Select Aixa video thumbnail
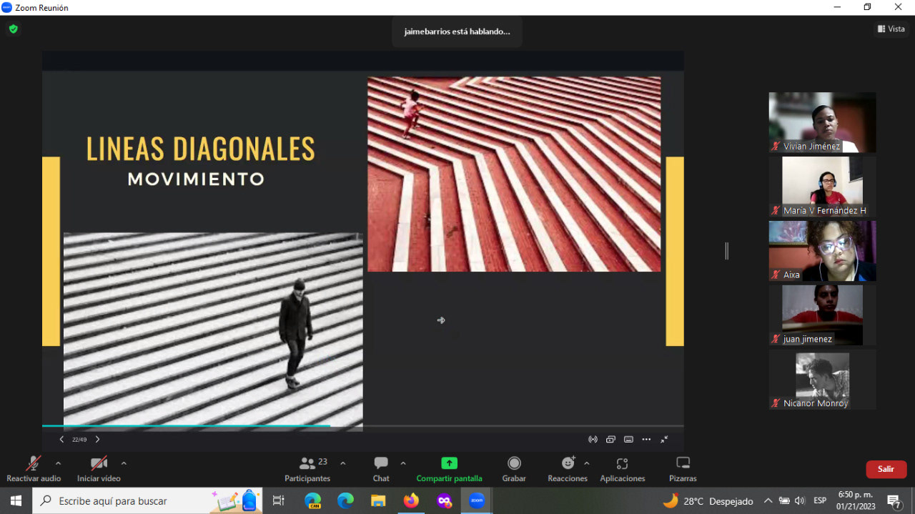The width and height of the screenshot is (915, 514). point(822,251)
